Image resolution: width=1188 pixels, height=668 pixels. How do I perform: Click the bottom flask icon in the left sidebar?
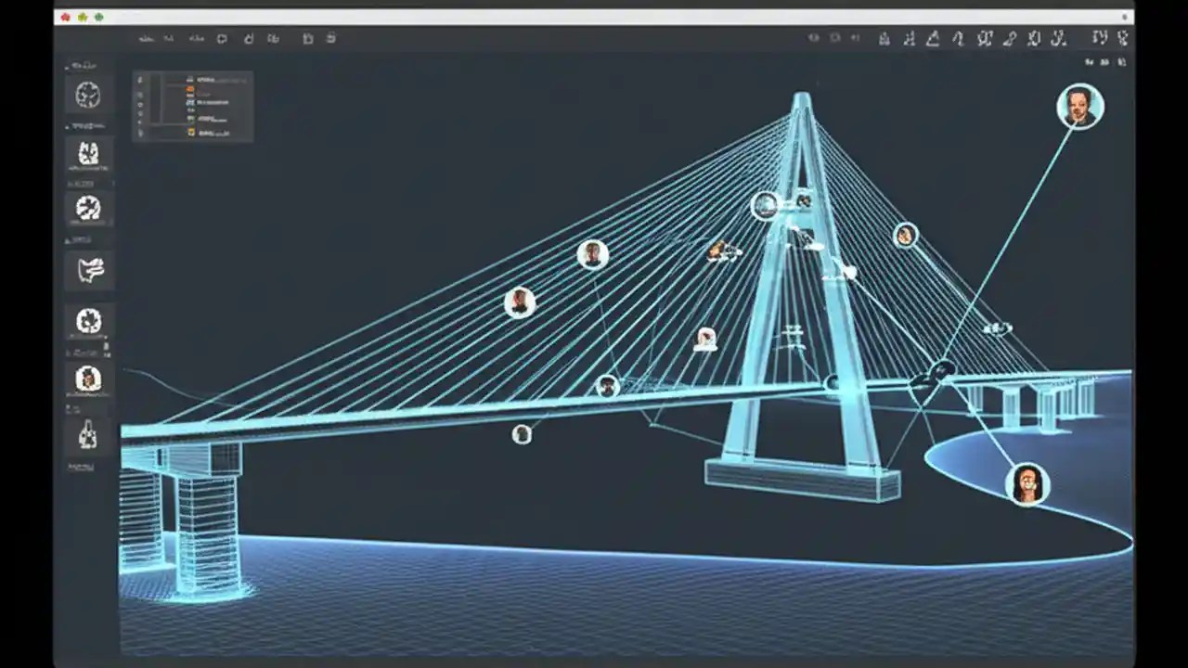pyautogui.click(x=88, y=438)
